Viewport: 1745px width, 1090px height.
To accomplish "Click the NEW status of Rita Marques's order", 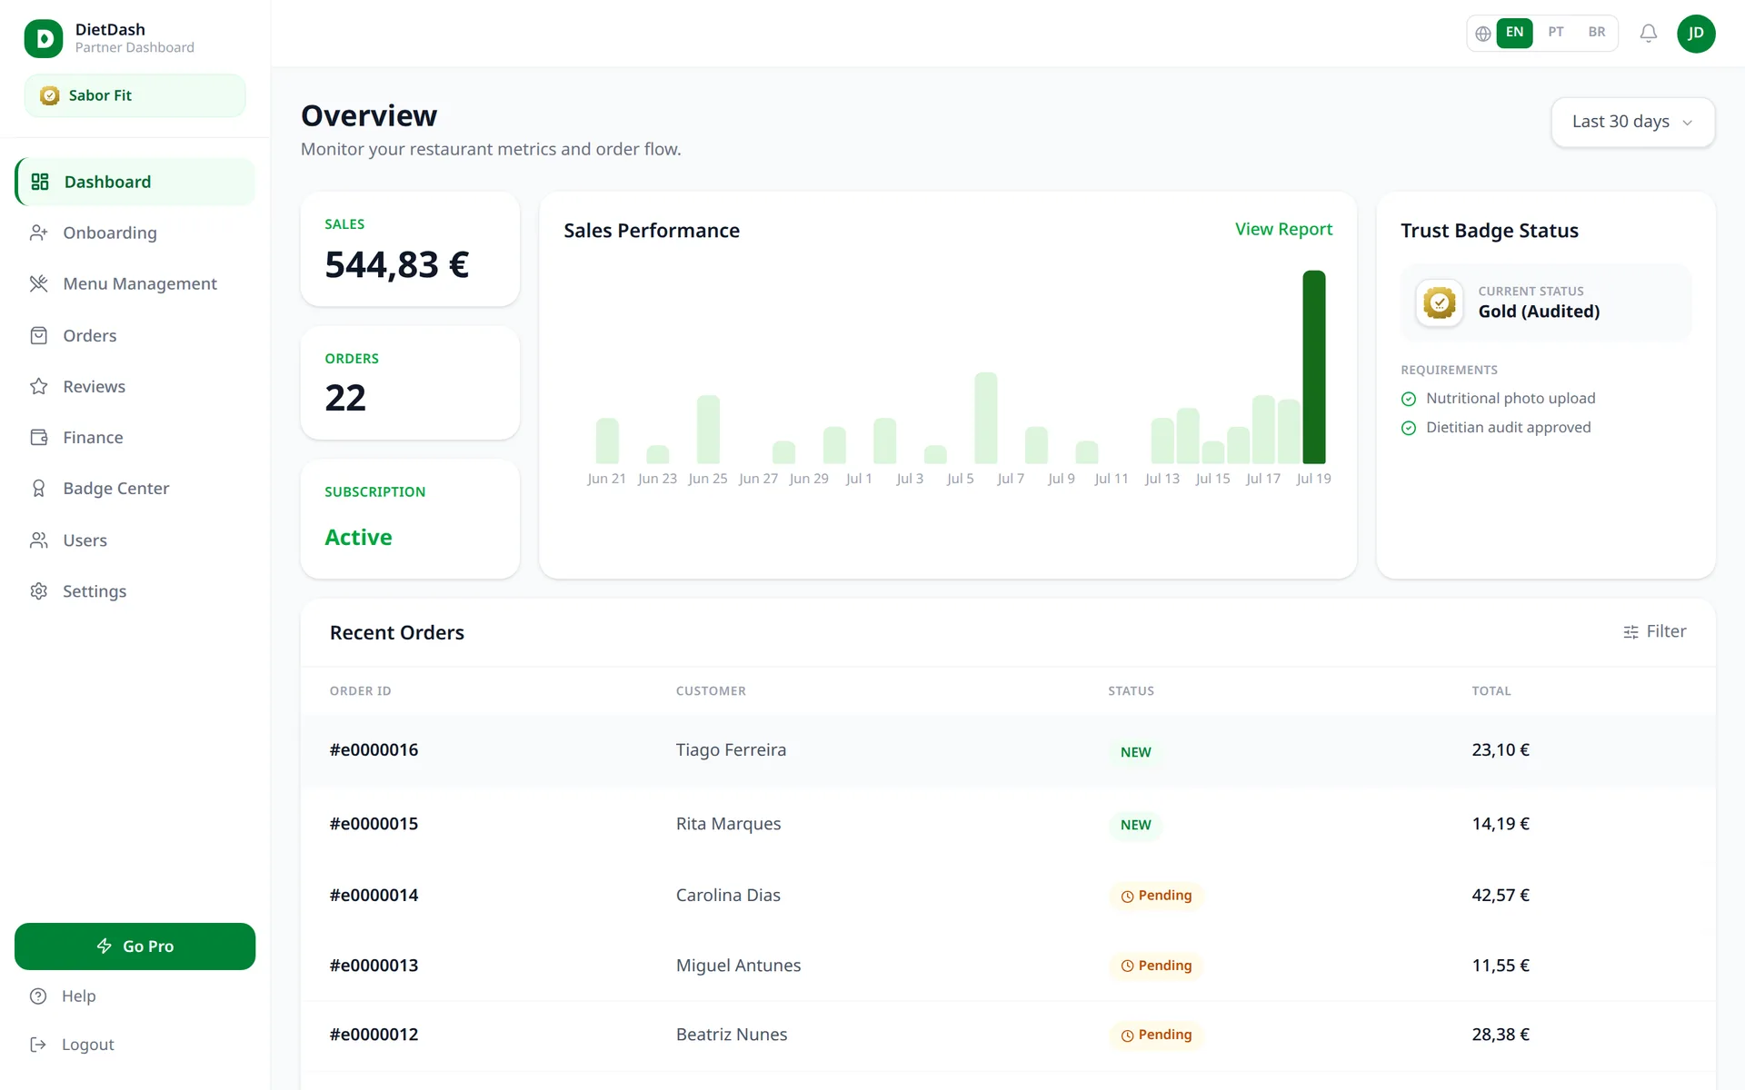I will click(1135, 825).
